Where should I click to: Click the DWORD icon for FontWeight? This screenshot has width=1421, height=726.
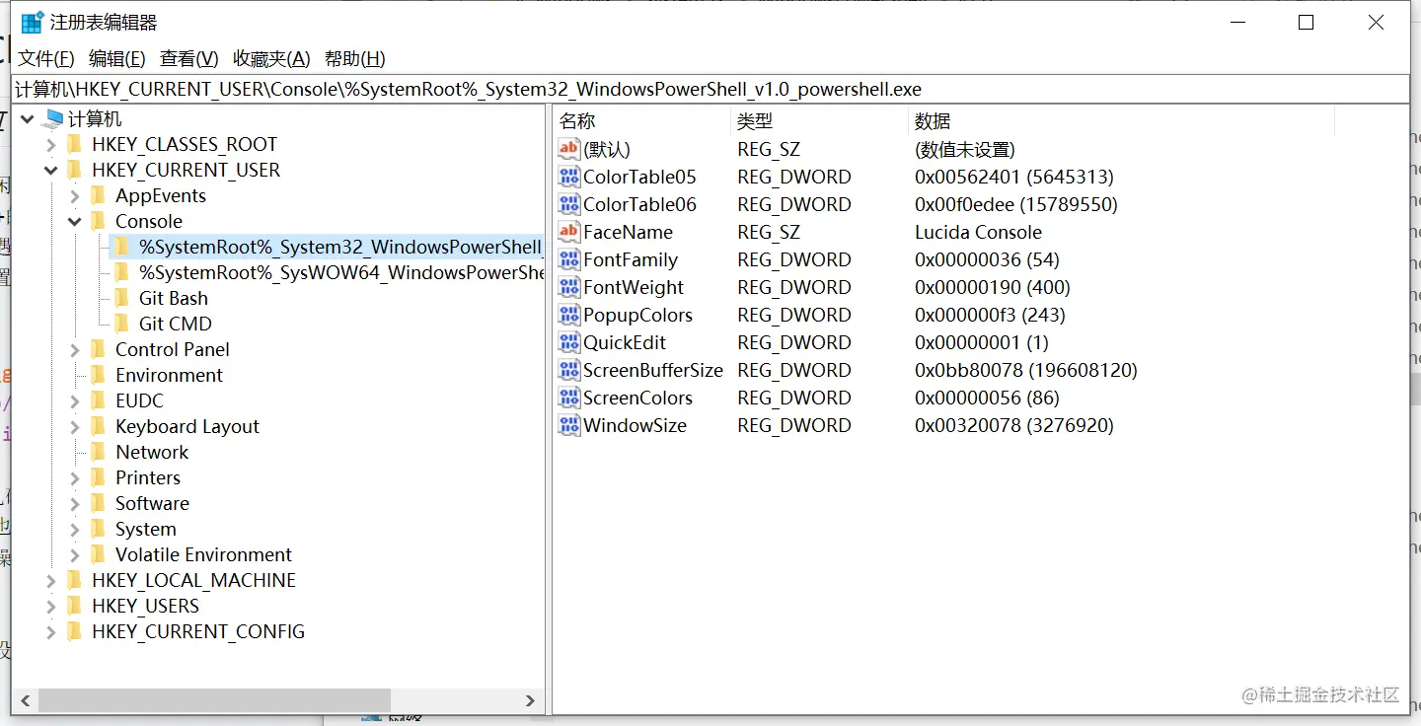(569, 287)
